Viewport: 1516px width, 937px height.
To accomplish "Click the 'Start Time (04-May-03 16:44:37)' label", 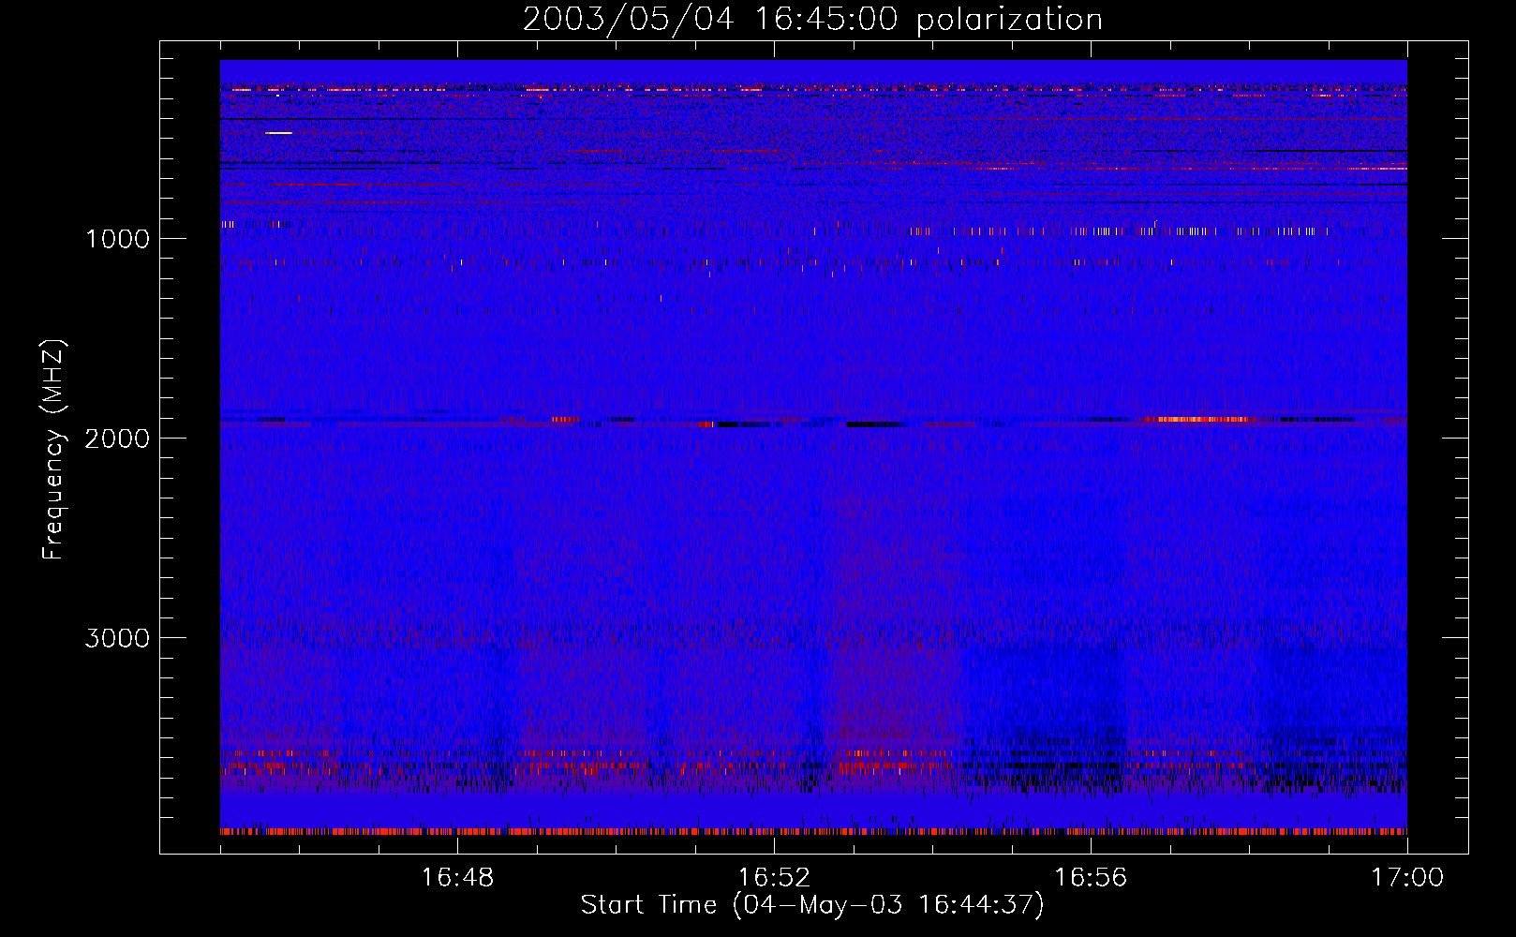I will [812, 905].
